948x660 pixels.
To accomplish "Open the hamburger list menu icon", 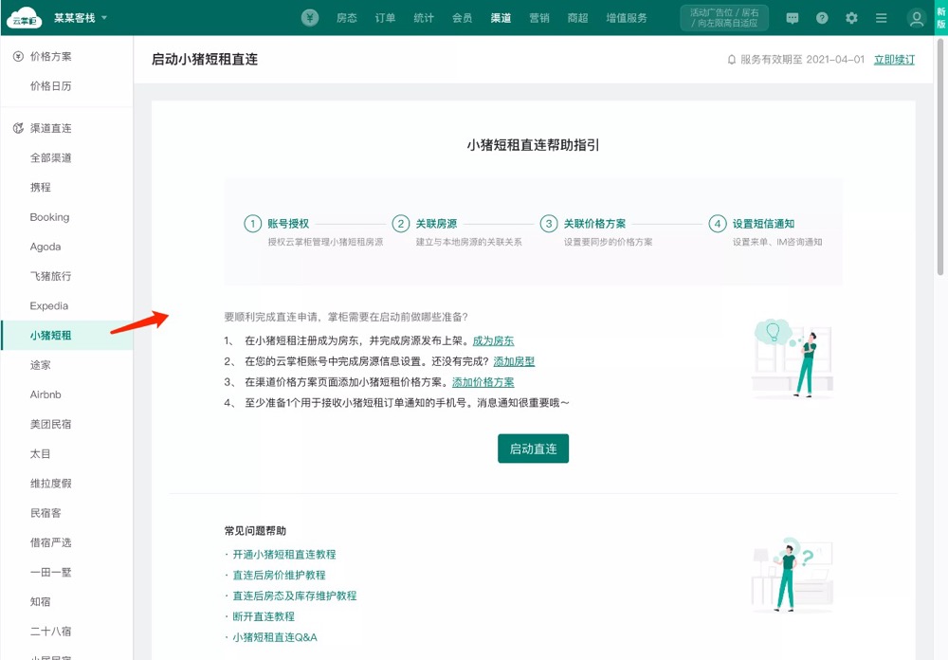I will (x=882, y=18).
